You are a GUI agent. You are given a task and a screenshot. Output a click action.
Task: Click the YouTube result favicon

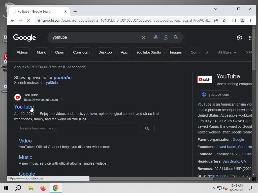pos(18,97)
